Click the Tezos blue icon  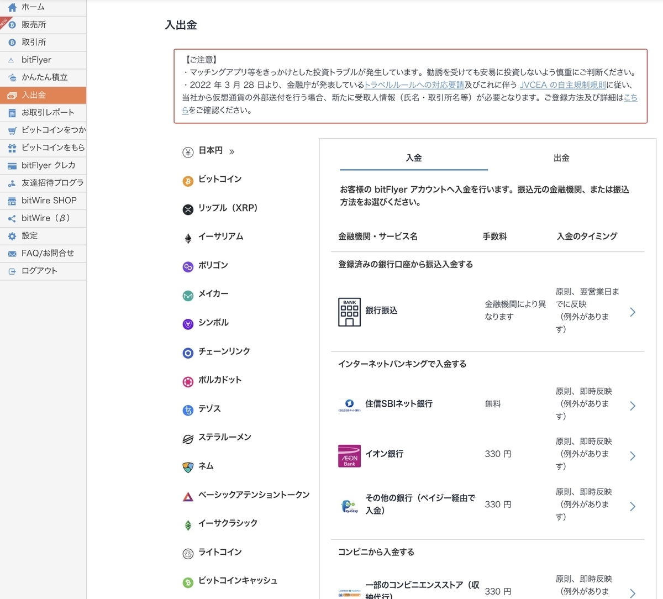[188, 411]
